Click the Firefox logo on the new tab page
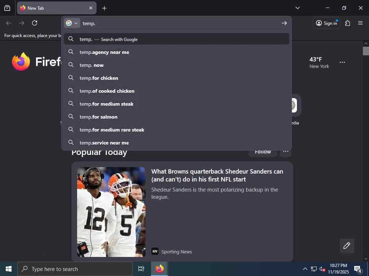369x276 pixels. point(21,61)
